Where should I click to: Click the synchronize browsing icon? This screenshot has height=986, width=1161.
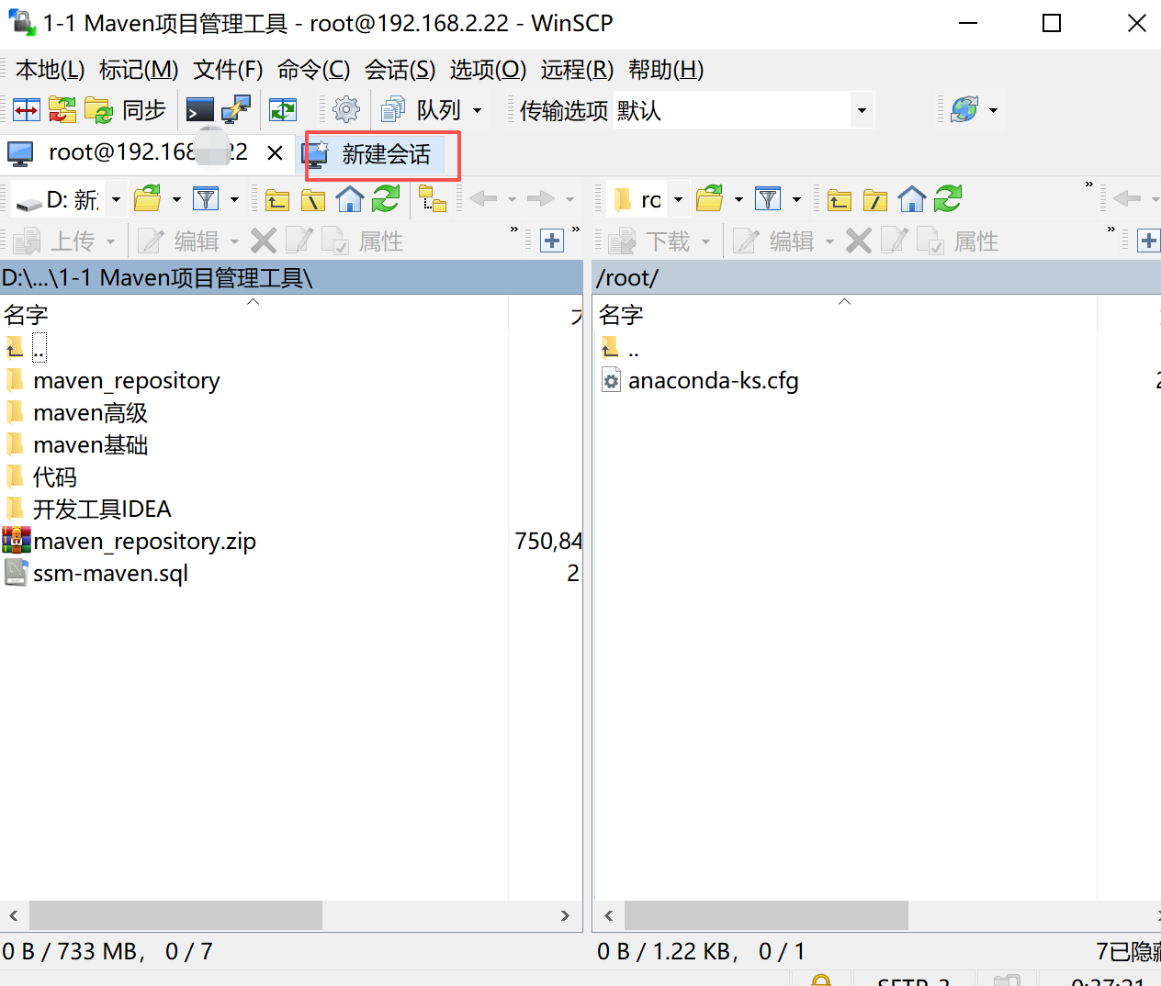coord(283,110)
